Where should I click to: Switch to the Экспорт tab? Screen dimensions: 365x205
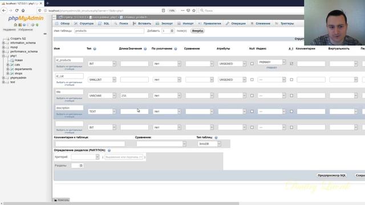pyautogui.click(x=164, y=23)
